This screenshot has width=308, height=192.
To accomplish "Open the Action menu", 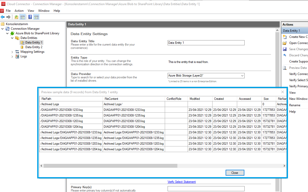I will point(19,11).
